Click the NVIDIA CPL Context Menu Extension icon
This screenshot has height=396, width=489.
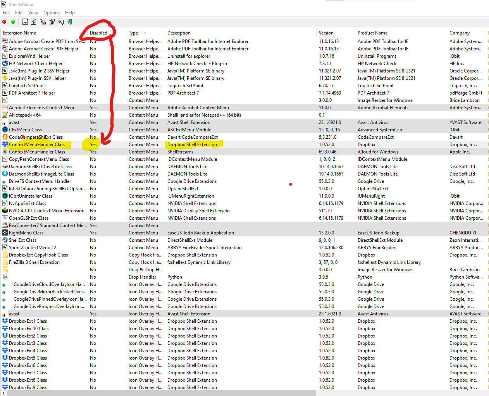(x=5, y=211)
